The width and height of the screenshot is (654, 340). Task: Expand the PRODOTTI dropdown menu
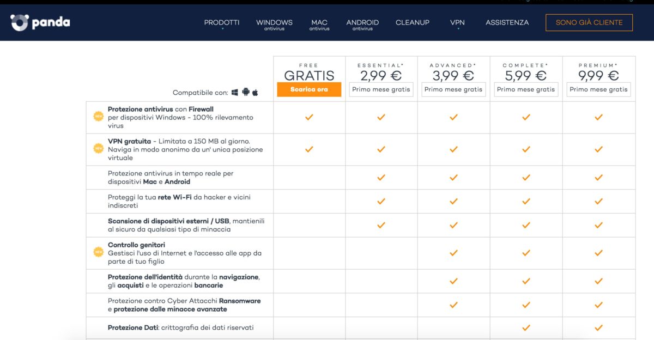(x=222, y=23)
